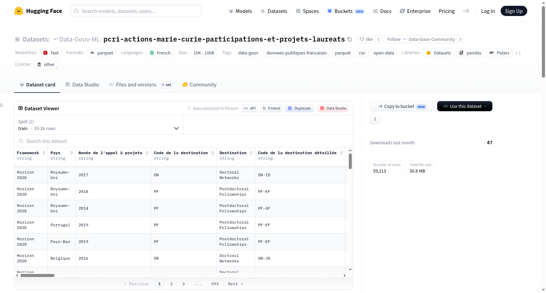Sort the Destination column using its arrows
This screenshot has width=546, height=293.
pyautogui.click(x=251, y=153)
